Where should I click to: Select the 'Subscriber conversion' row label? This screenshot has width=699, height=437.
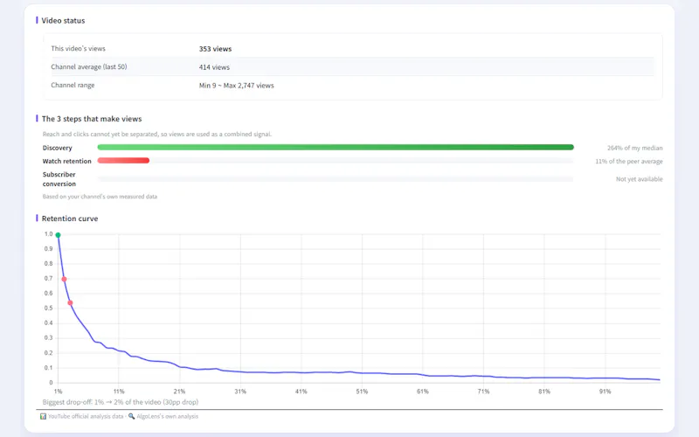click(x=59, y=179)
